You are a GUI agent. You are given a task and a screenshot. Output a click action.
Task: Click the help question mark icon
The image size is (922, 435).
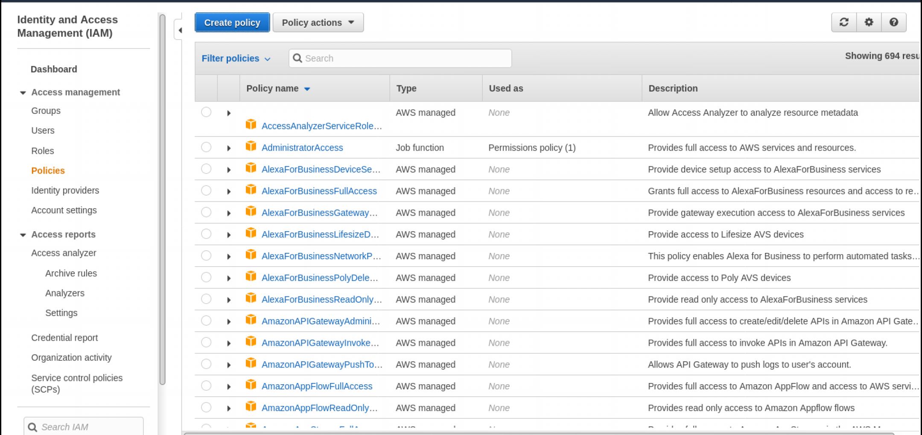[893, 22]
